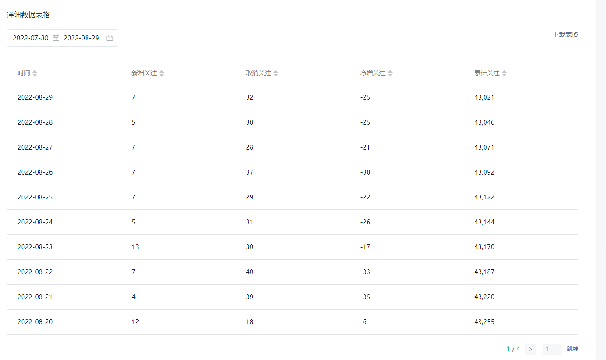This screenshot has height=360, width=606.
Task: Click the 净增关注 header text
Action: (x=373, y=73)
